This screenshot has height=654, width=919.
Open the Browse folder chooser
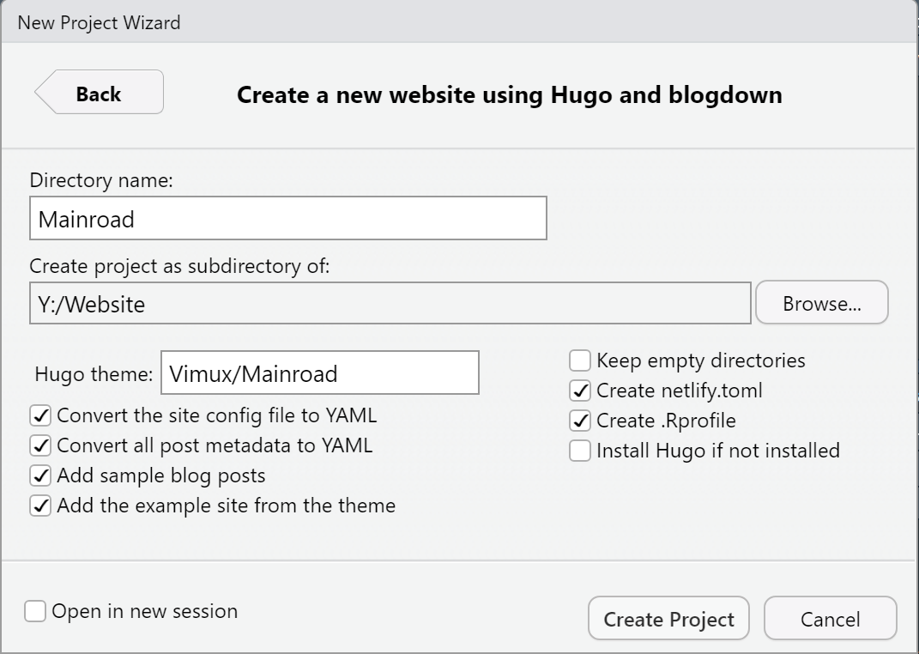point(822,302)
